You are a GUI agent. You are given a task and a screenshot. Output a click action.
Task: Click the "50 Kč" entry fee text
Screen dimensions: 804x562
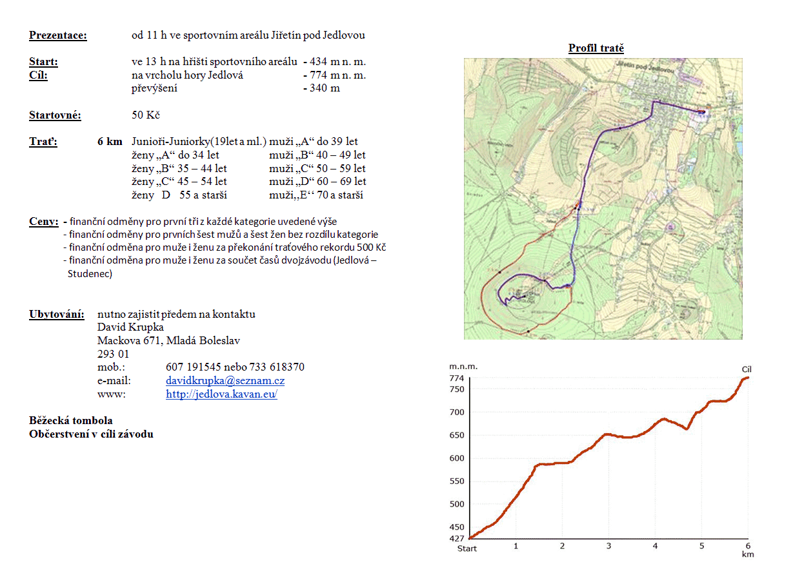click(145, 115)
